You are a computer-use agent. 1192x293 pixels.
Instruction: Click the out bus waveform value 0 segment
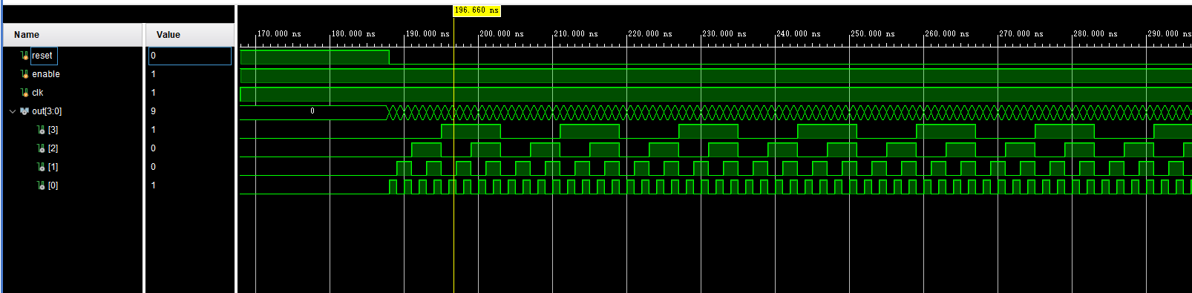coord(312,112)
